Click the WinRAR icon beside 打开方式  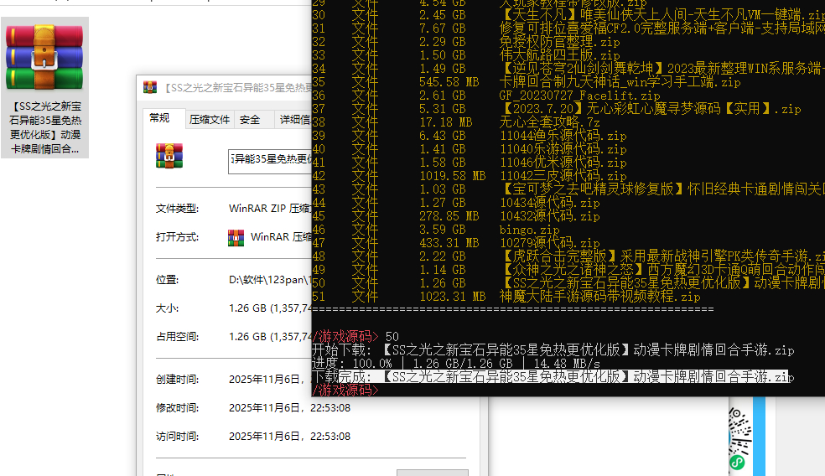[x=236, y=237]
